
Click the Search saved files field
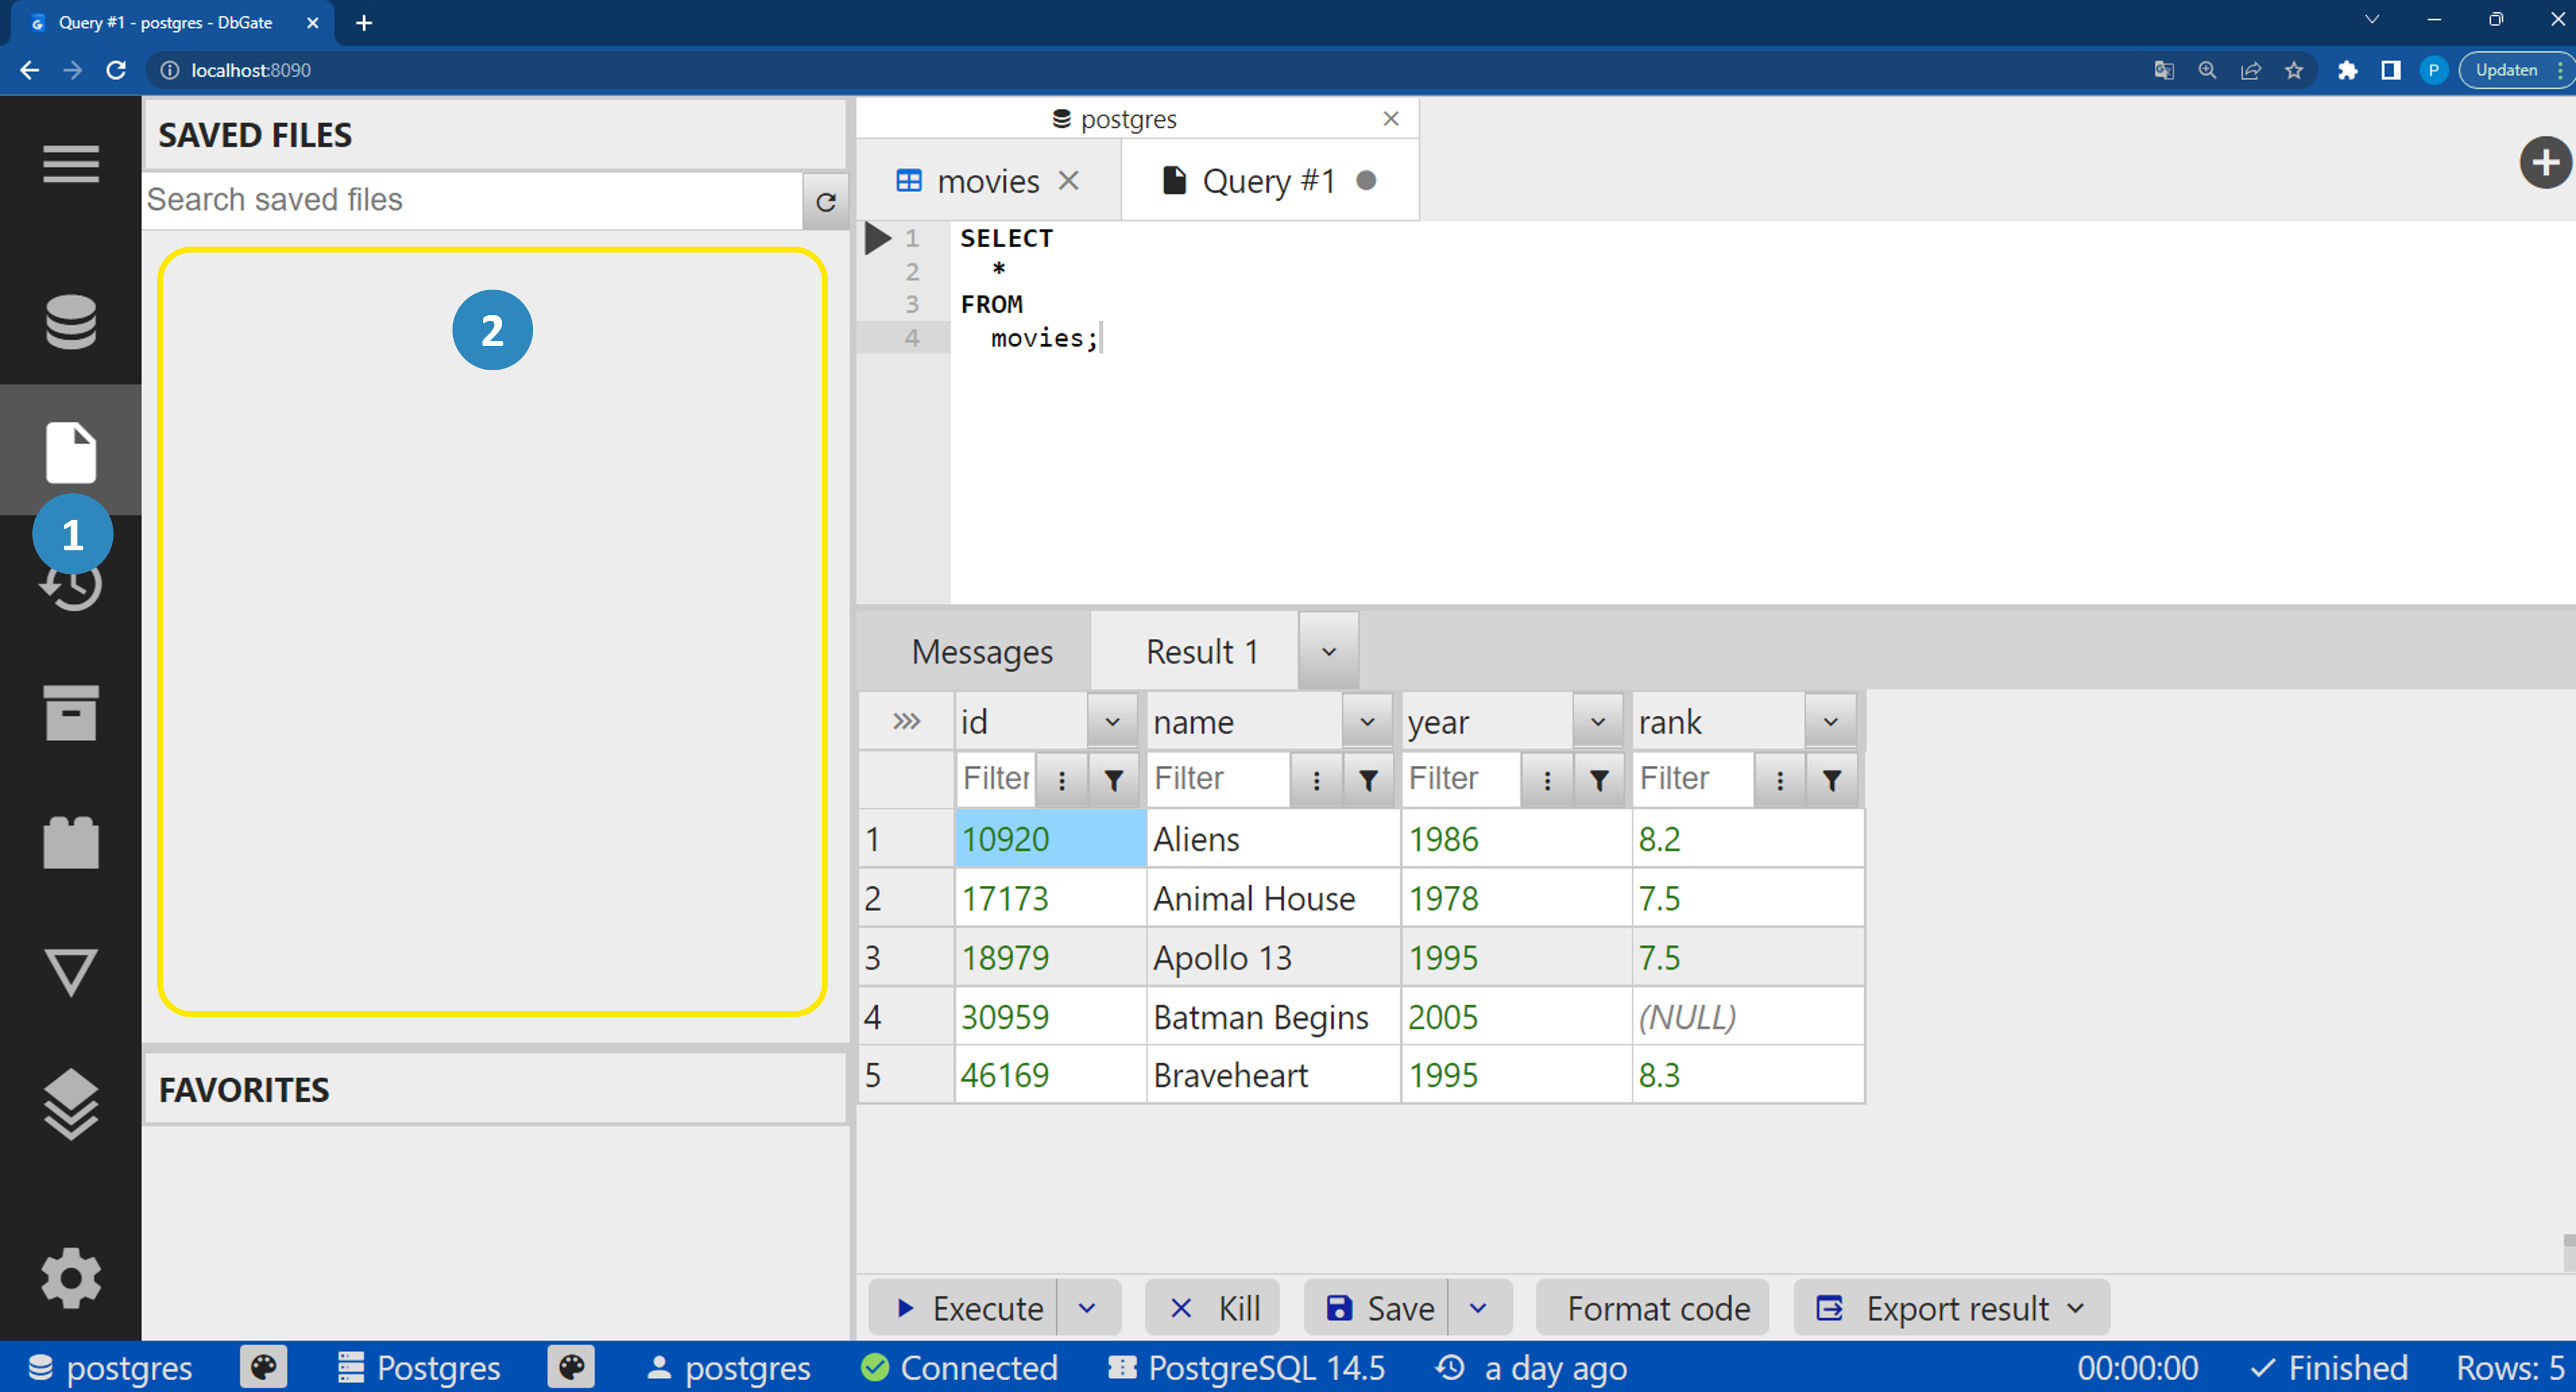(472, 200)
